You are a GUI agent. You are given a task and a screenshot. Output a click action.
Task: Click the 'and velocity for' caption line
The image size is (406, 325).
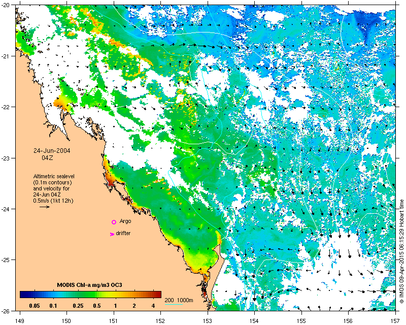point(51,188)
